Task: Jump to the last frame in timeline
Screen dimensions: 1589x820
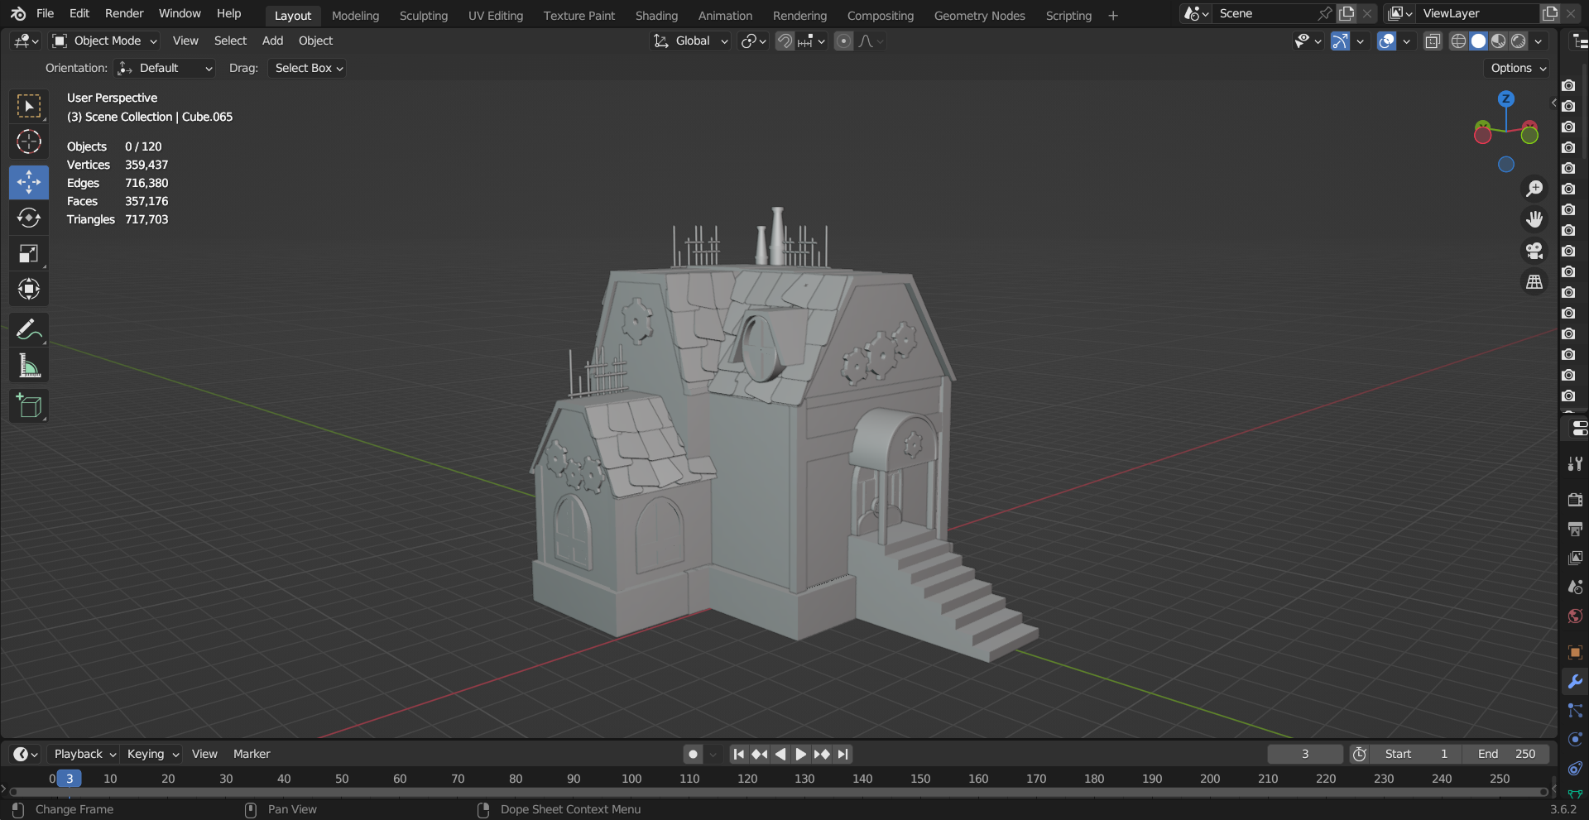Action: click(843, 754)
